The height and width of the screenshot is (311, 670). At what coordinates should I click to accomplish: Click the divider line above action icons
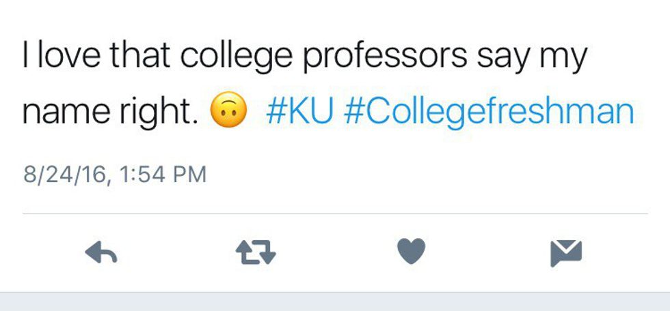coord(335,214)
